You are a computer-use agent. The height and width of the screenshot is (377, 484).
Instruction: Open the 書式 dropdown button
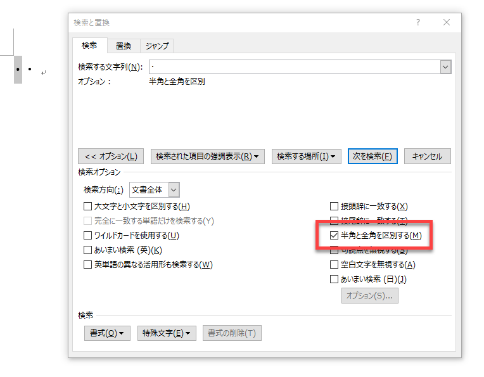click(107, 333)
